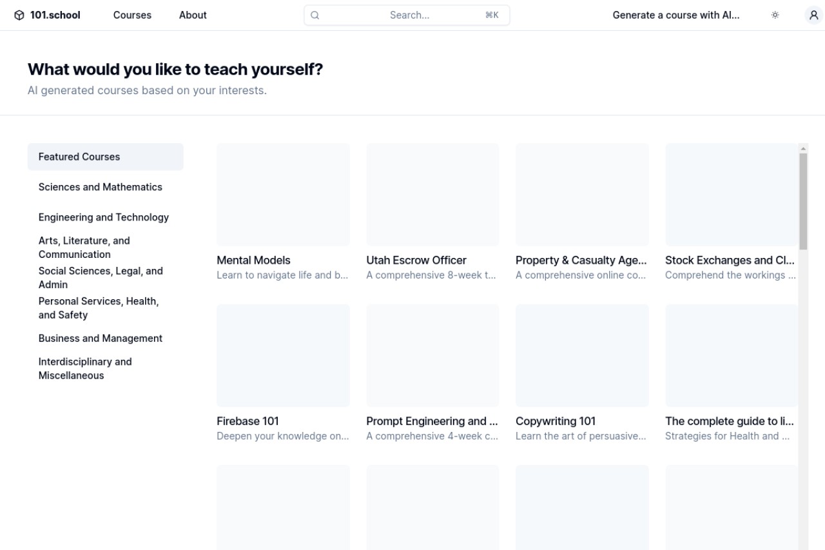Image resolution: width=825 pixels, height=550 pixels.
Task: Select Featured Courses category
Action: (106, 157)
